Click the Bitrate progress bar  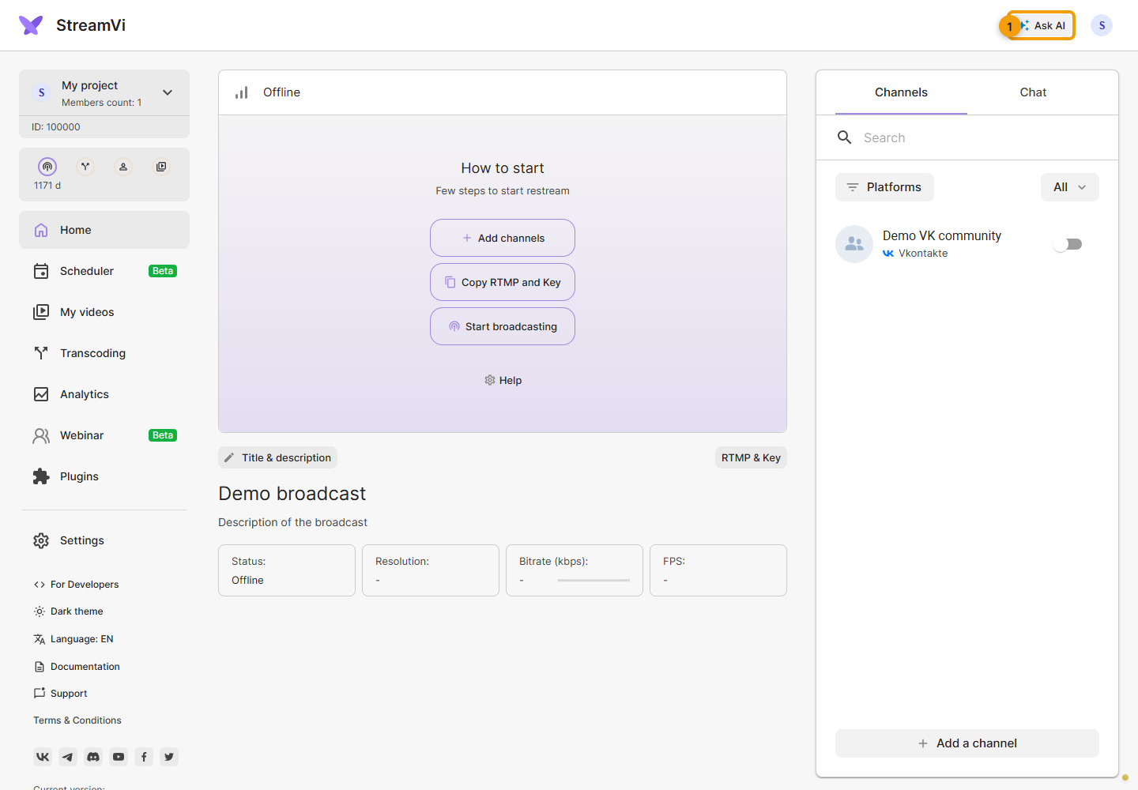(x=593, y=581)
